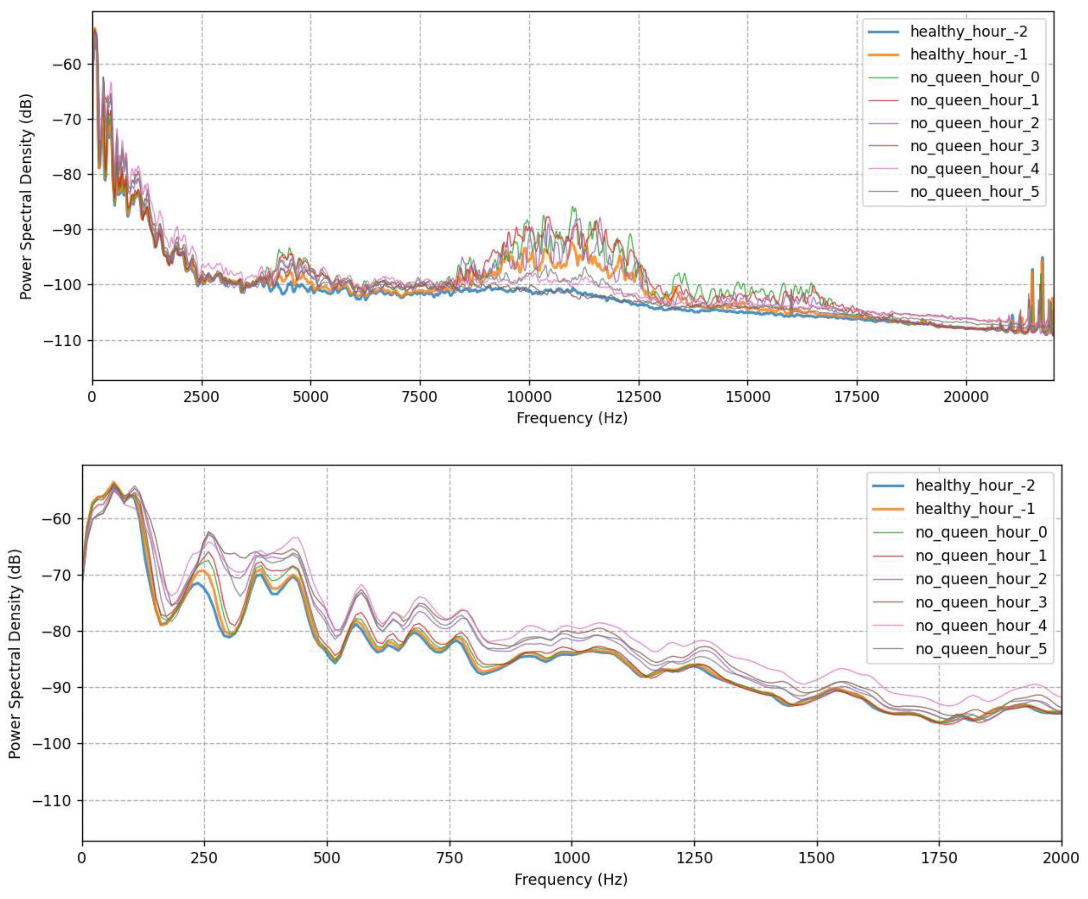Click healthy_hour_-1 legend label in top plot
This screenshot has height=899, width=1088.
click(968, 54)
